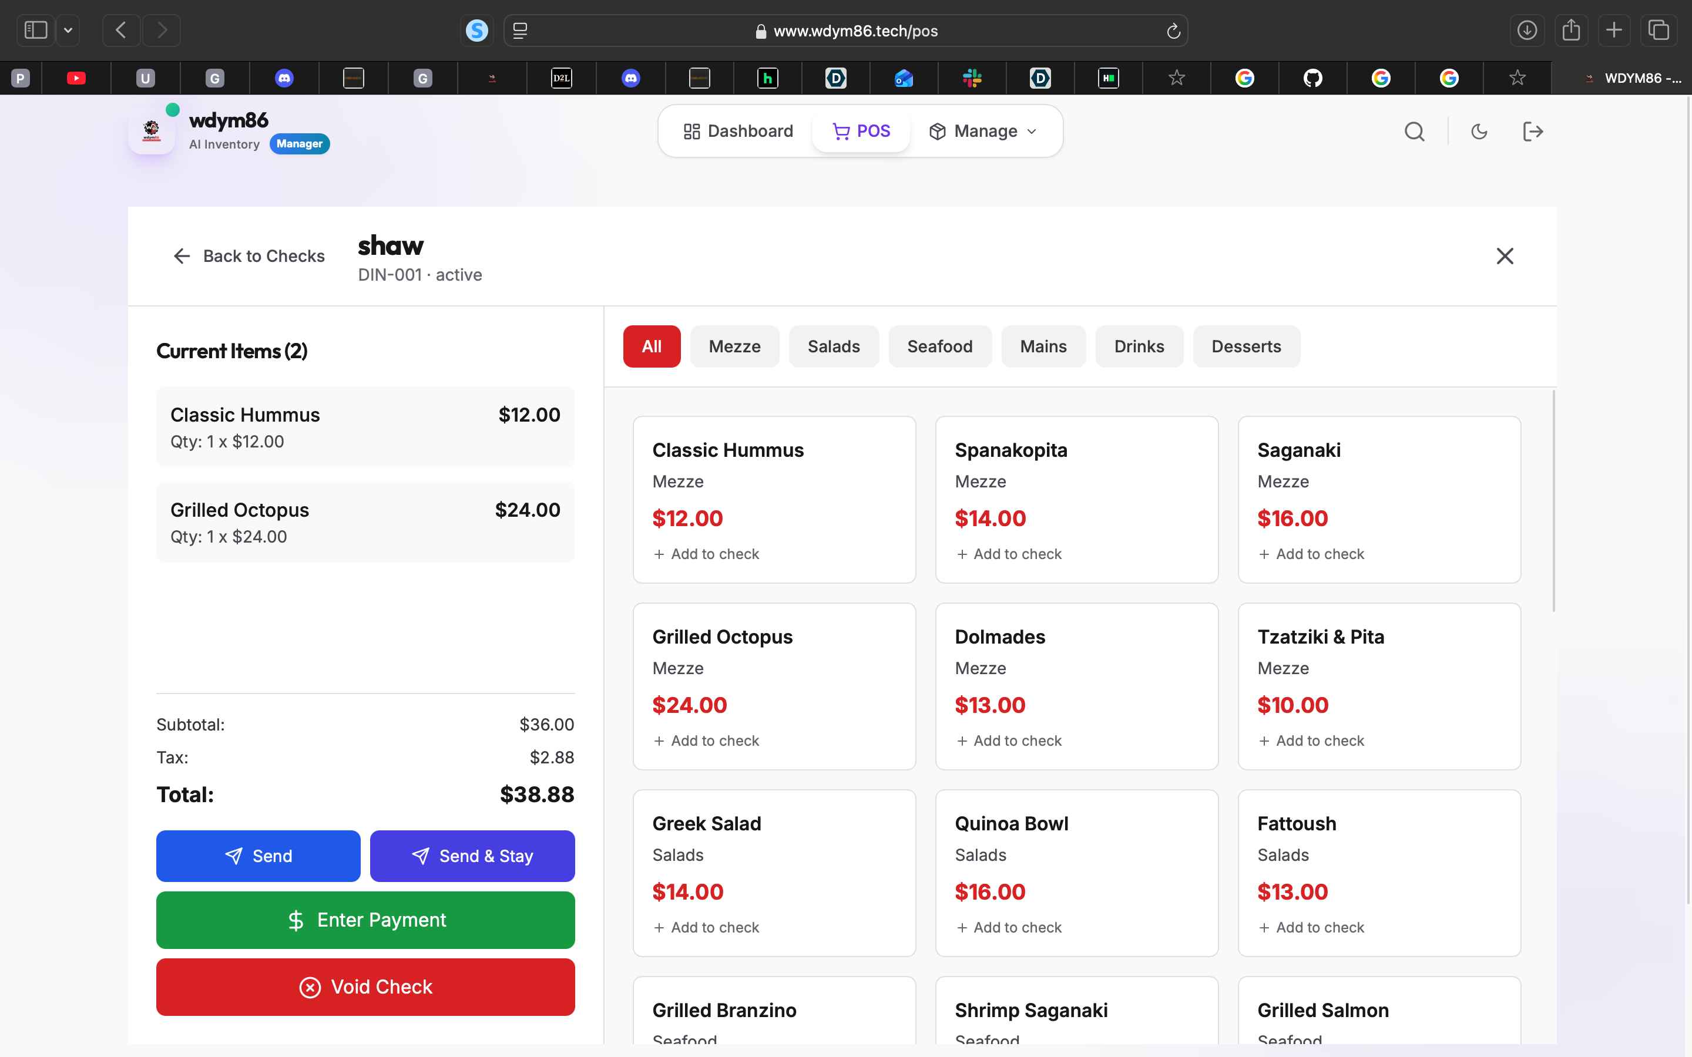Open Safari downloads icon
The height and width of the screenshot is (1057, 1692).
point(1527,30)
